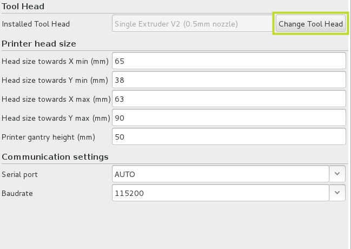
Task: Select the Installed Tool Head text box
Action: [193, 23]
